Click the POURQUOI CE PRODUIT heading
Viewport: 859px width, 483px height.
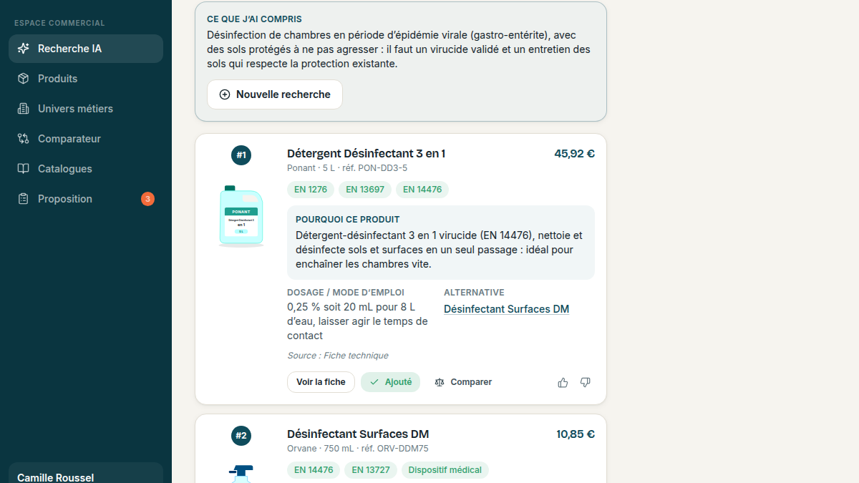tap(348, 220)
